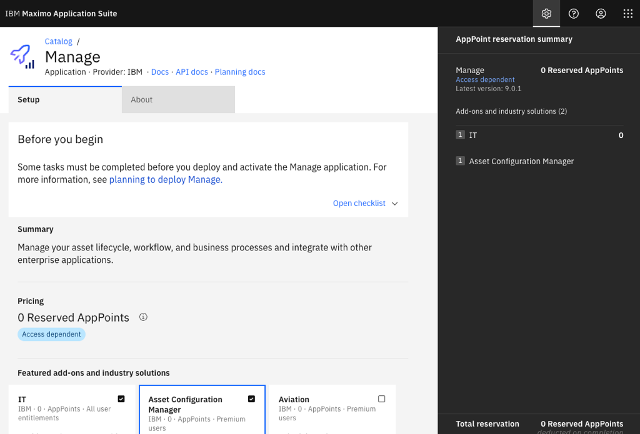Expand the Open checklist chevron
Screen dimensions: 640x434
(394, 204)
